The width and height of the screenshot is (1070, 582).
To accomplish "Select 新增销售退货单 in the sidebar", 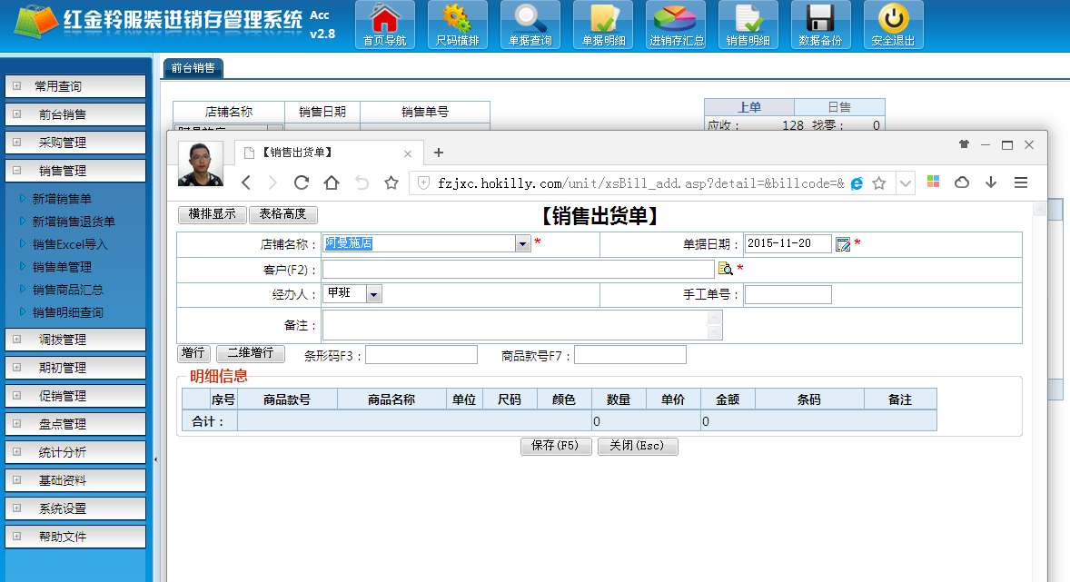I will point(74,222).
